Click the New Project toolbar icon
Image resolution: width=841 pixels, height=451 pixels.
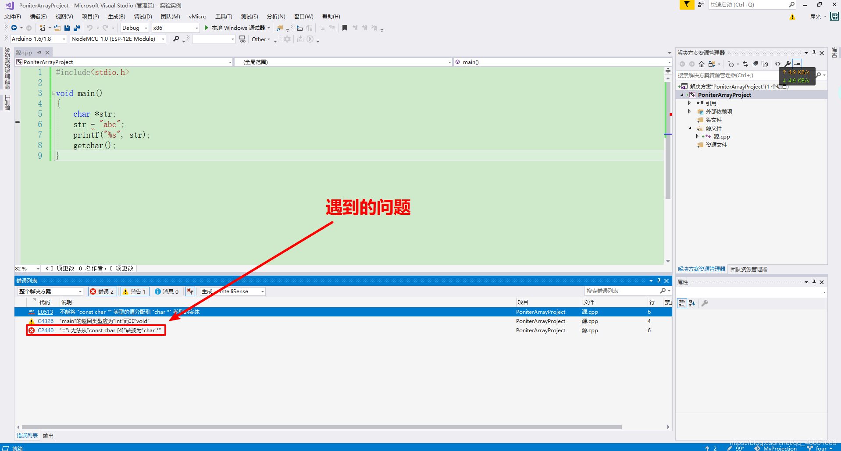(42, 28)
